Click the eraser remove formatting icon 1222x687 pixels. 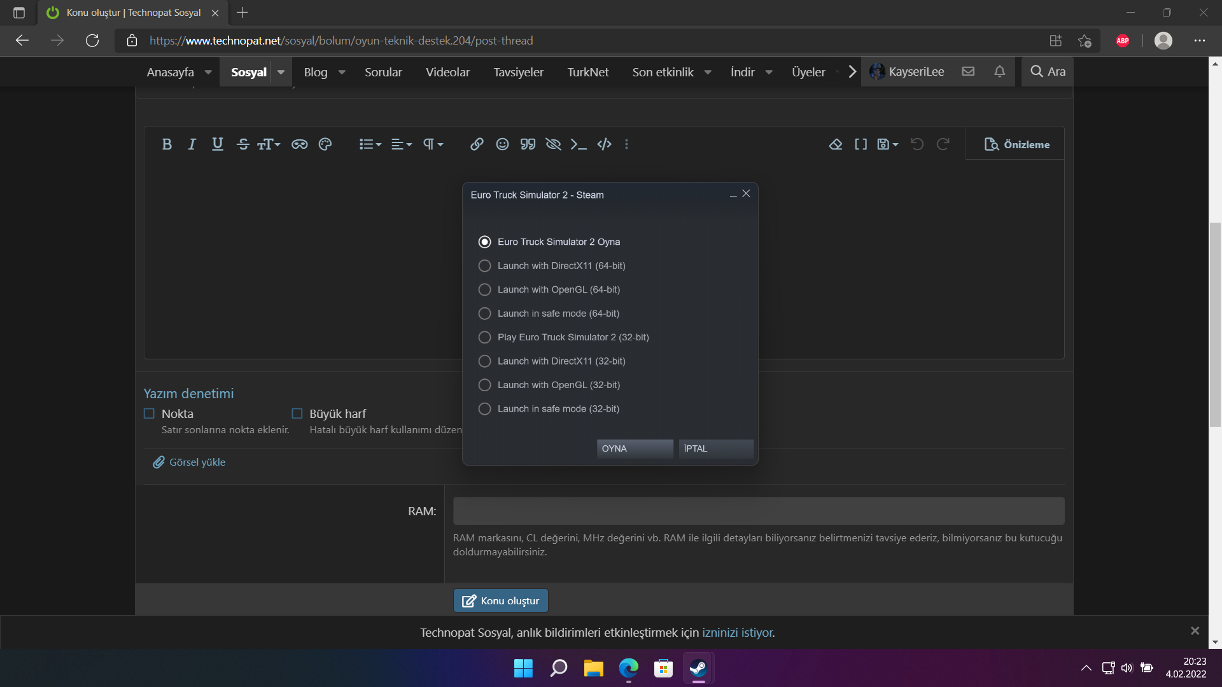click(x=836, y=144)
